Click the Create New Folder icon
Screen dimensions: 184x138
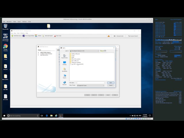coord(103,51)
